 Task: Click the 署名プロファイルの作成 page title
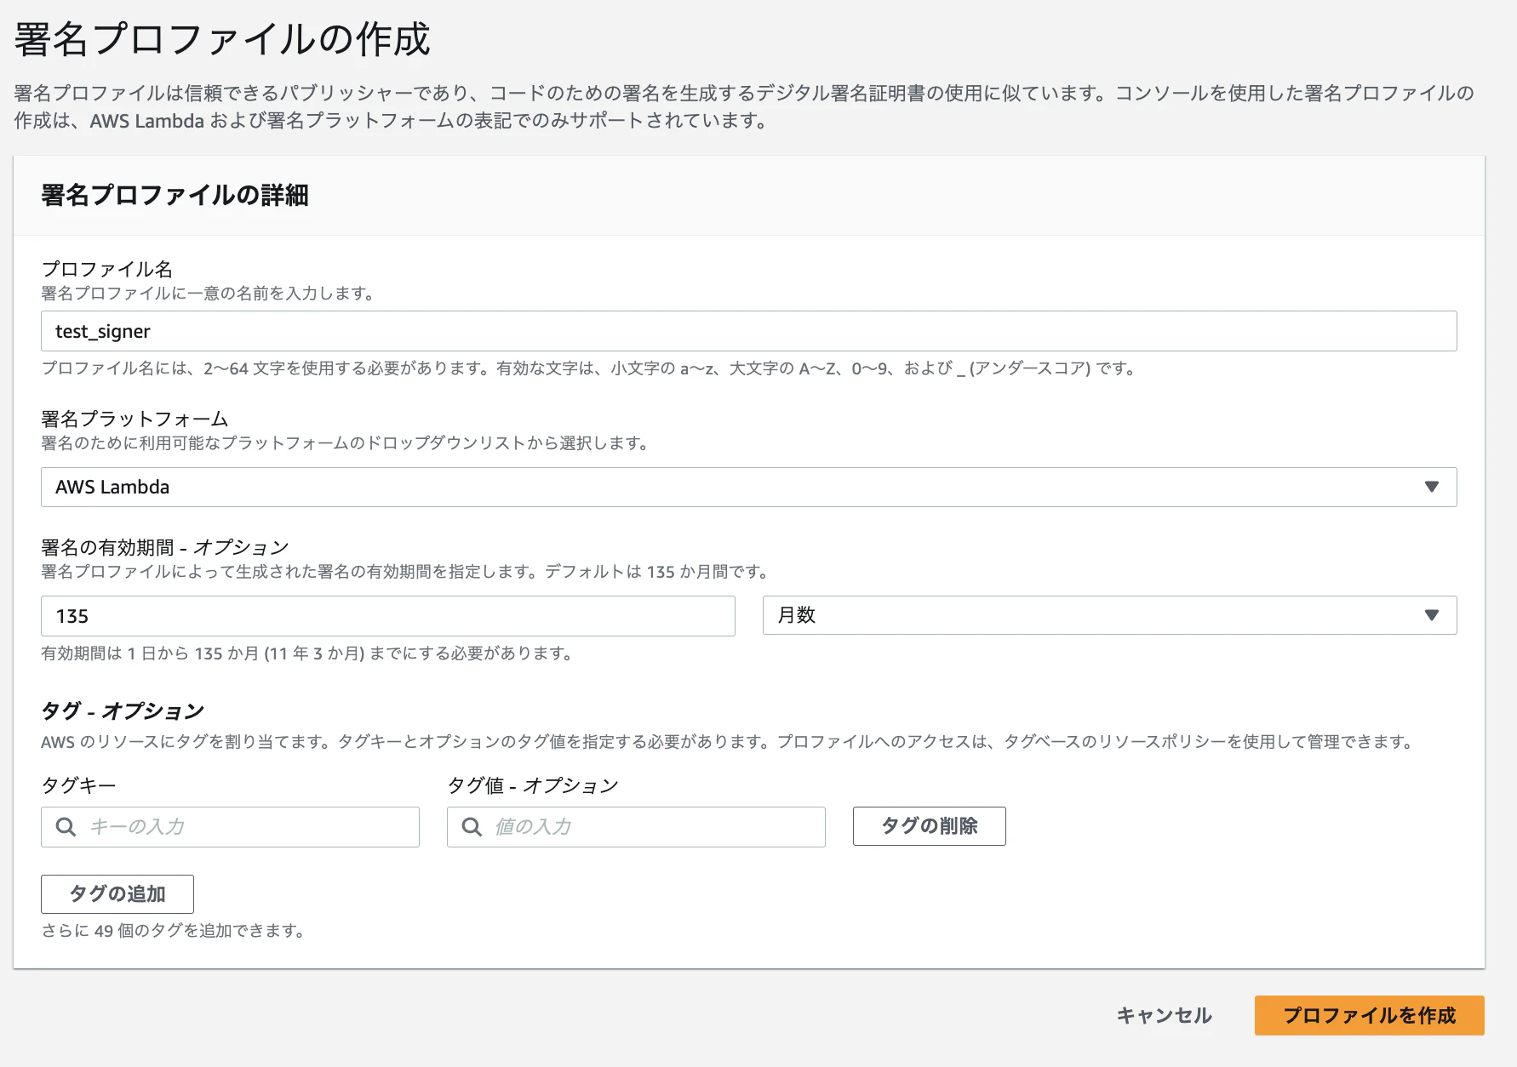pos(222,39)
